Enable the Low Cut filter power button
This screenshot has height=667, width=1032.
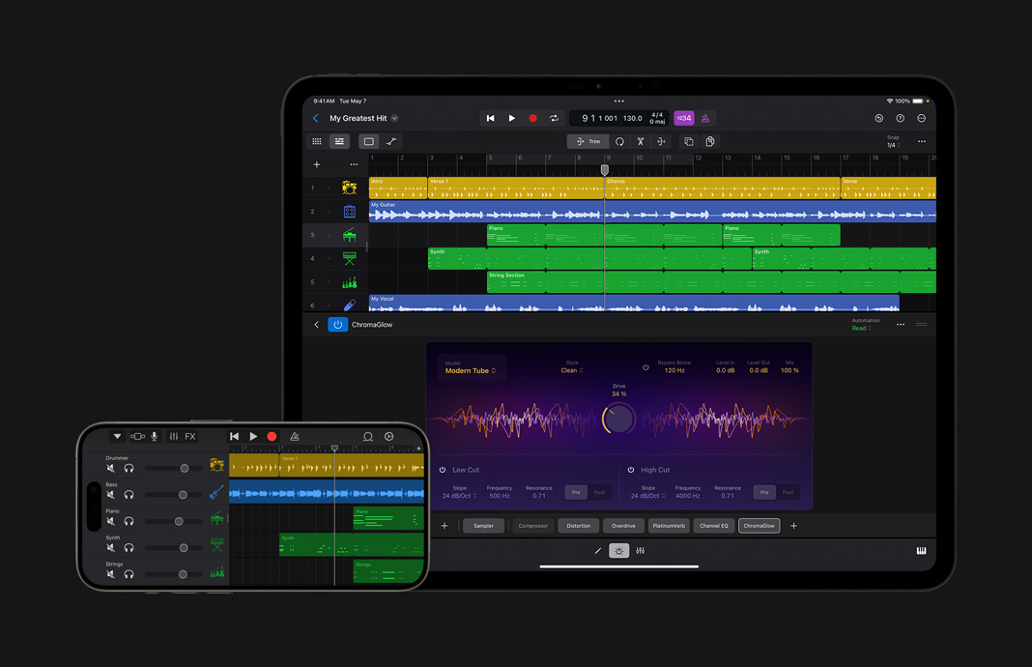pyautogui.click(x=442, y=469)
